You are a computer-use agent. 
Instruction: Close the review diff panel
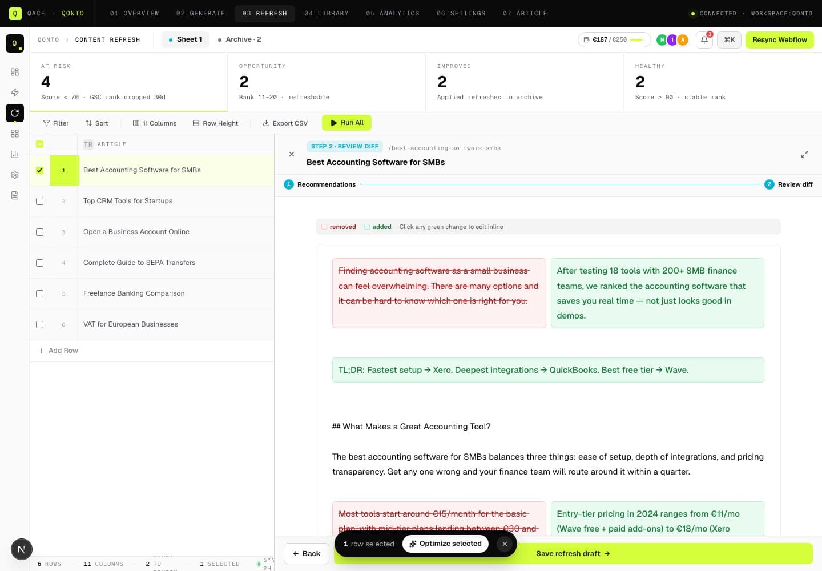[292, 154]
